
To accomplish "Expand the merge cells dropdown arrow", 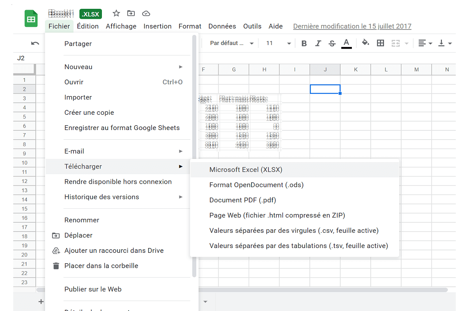I will (x=406, y=43).
